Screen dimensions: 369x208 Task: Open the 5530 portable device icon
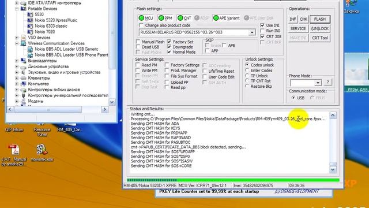(x=30, y=14)
